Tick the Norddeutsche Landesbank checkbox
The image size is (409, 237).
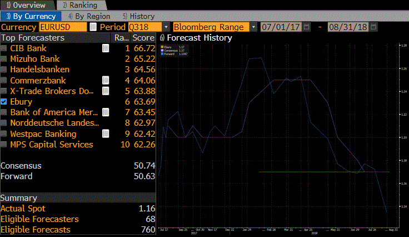pos(4,123)
